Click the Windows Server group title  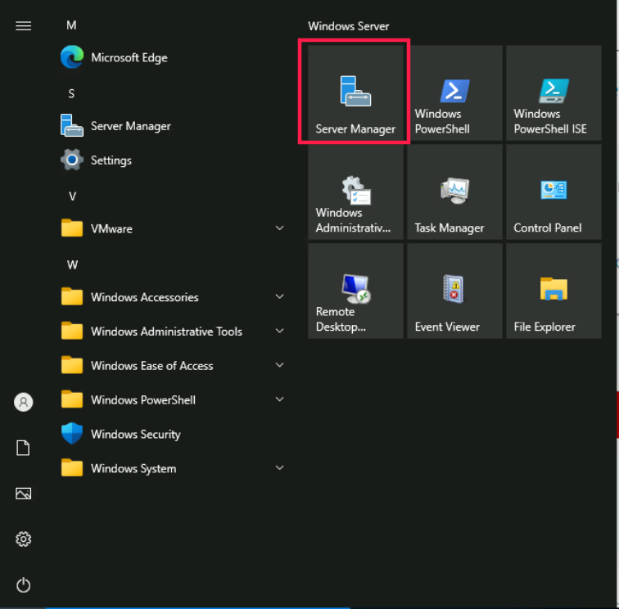pos(348,26)
